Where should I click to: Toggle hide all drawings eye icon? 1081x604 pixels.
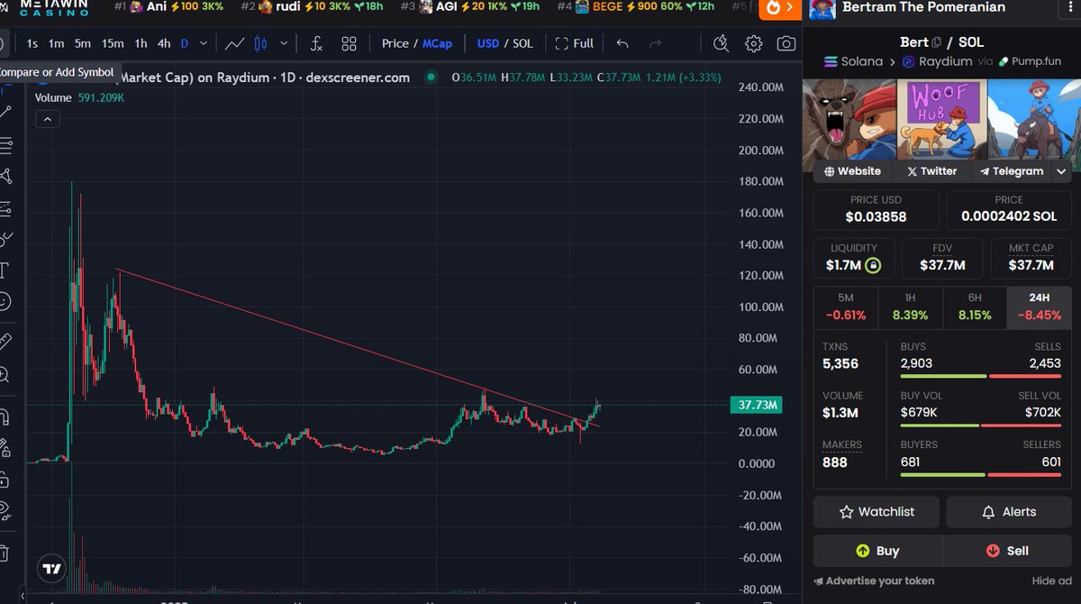click(x=5, y=510)
